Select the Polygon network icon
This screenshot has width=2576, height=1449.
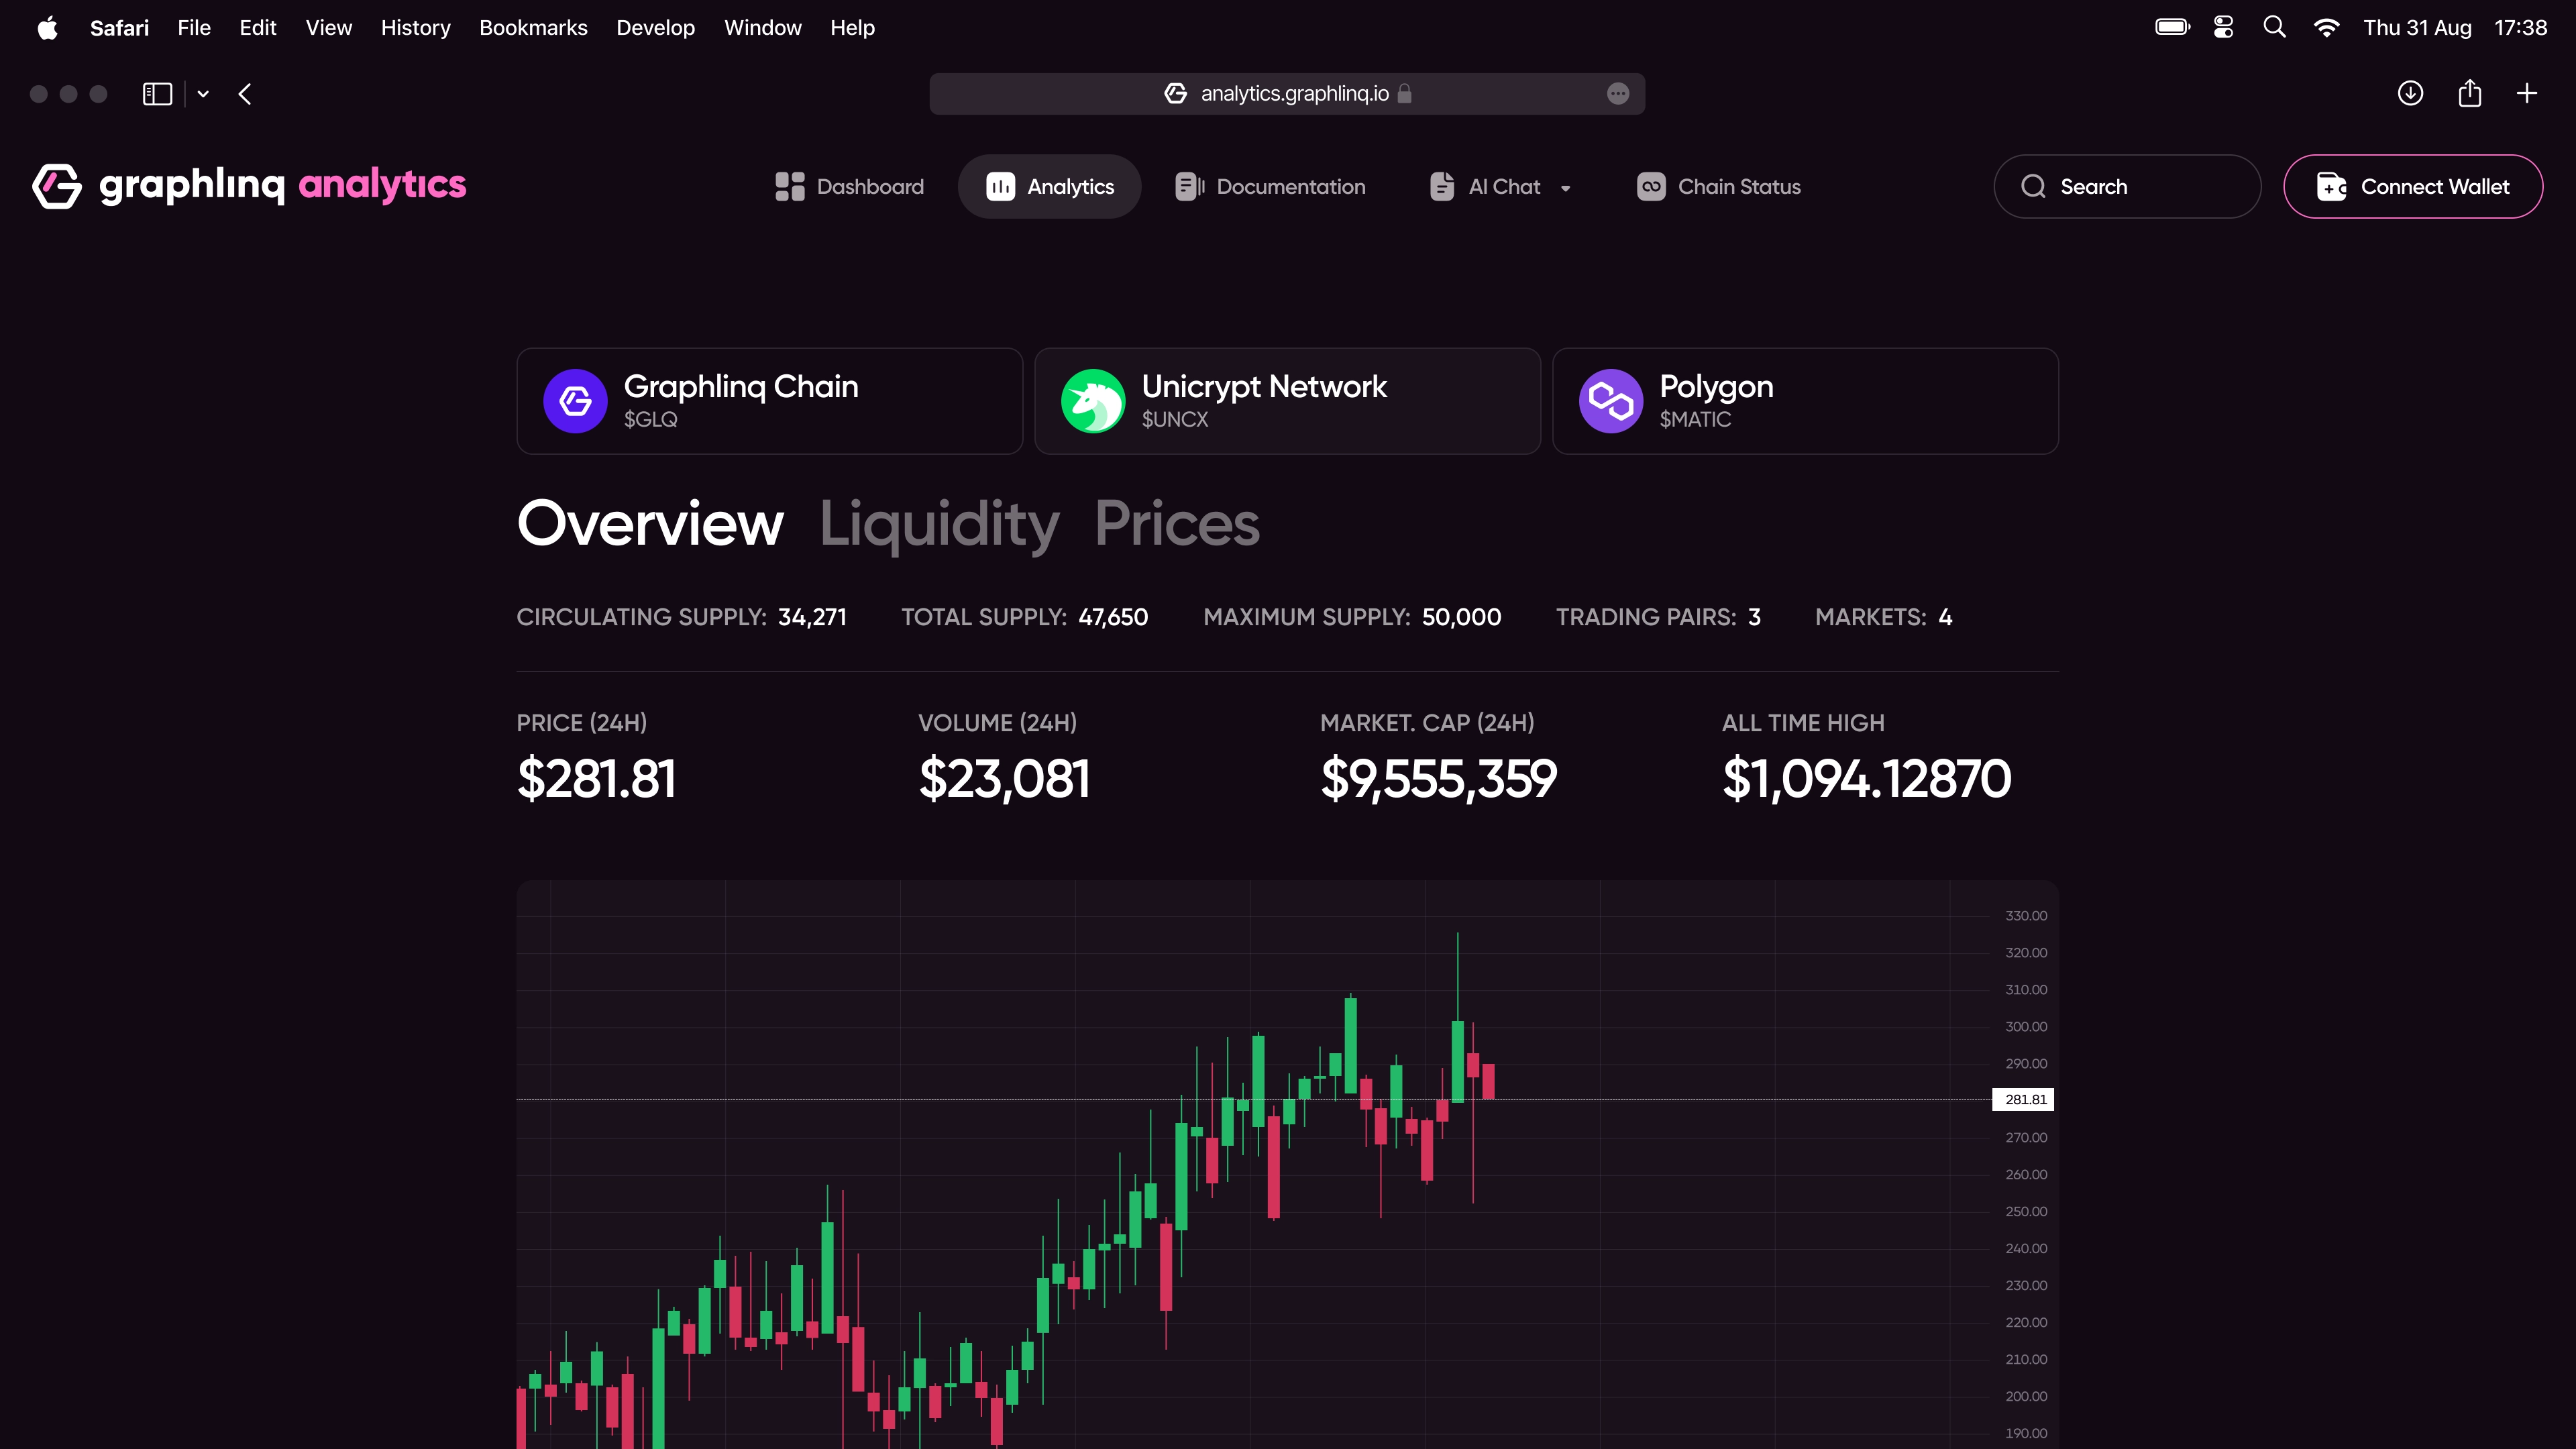[1611, 400]
